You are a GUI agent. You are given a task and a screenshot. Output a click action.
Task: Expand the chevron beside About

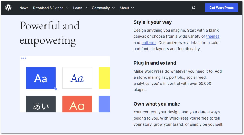click(133, 8)
